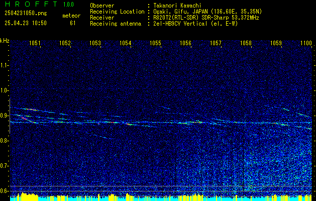Click the 1053 time axis marker

[95, 43]
